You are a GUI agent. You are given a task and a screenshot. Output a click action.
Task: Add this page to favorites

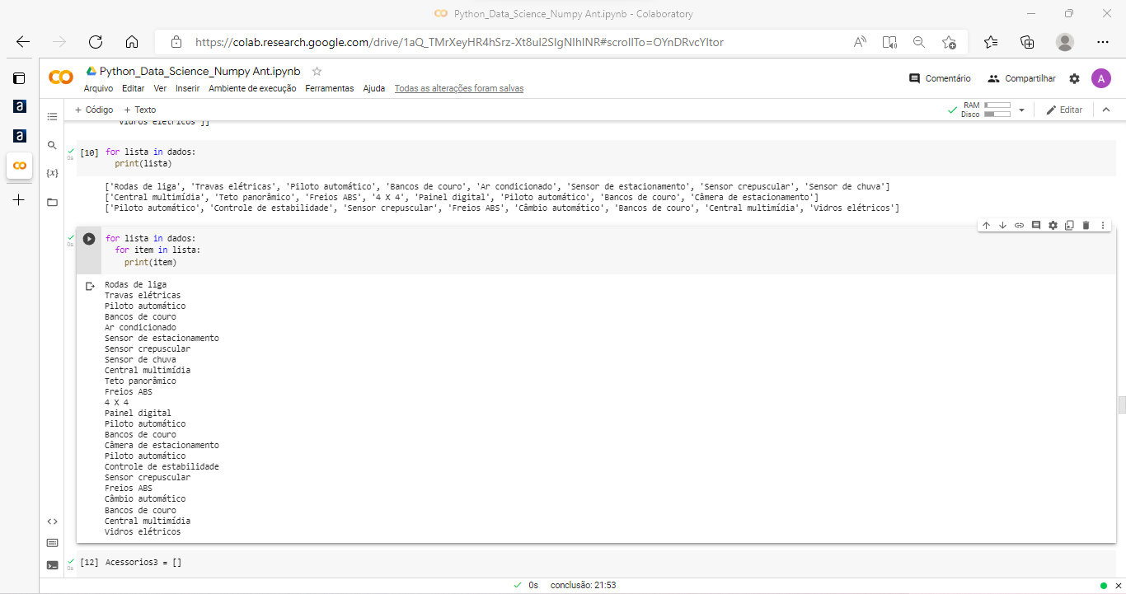click(x=949, y=42)
